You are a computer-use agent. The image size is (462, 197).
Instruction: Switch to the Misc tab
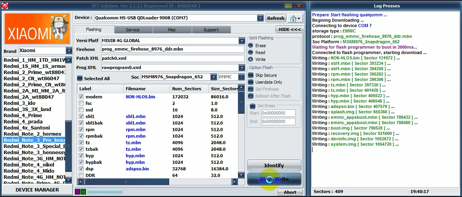tap(172, 30)
